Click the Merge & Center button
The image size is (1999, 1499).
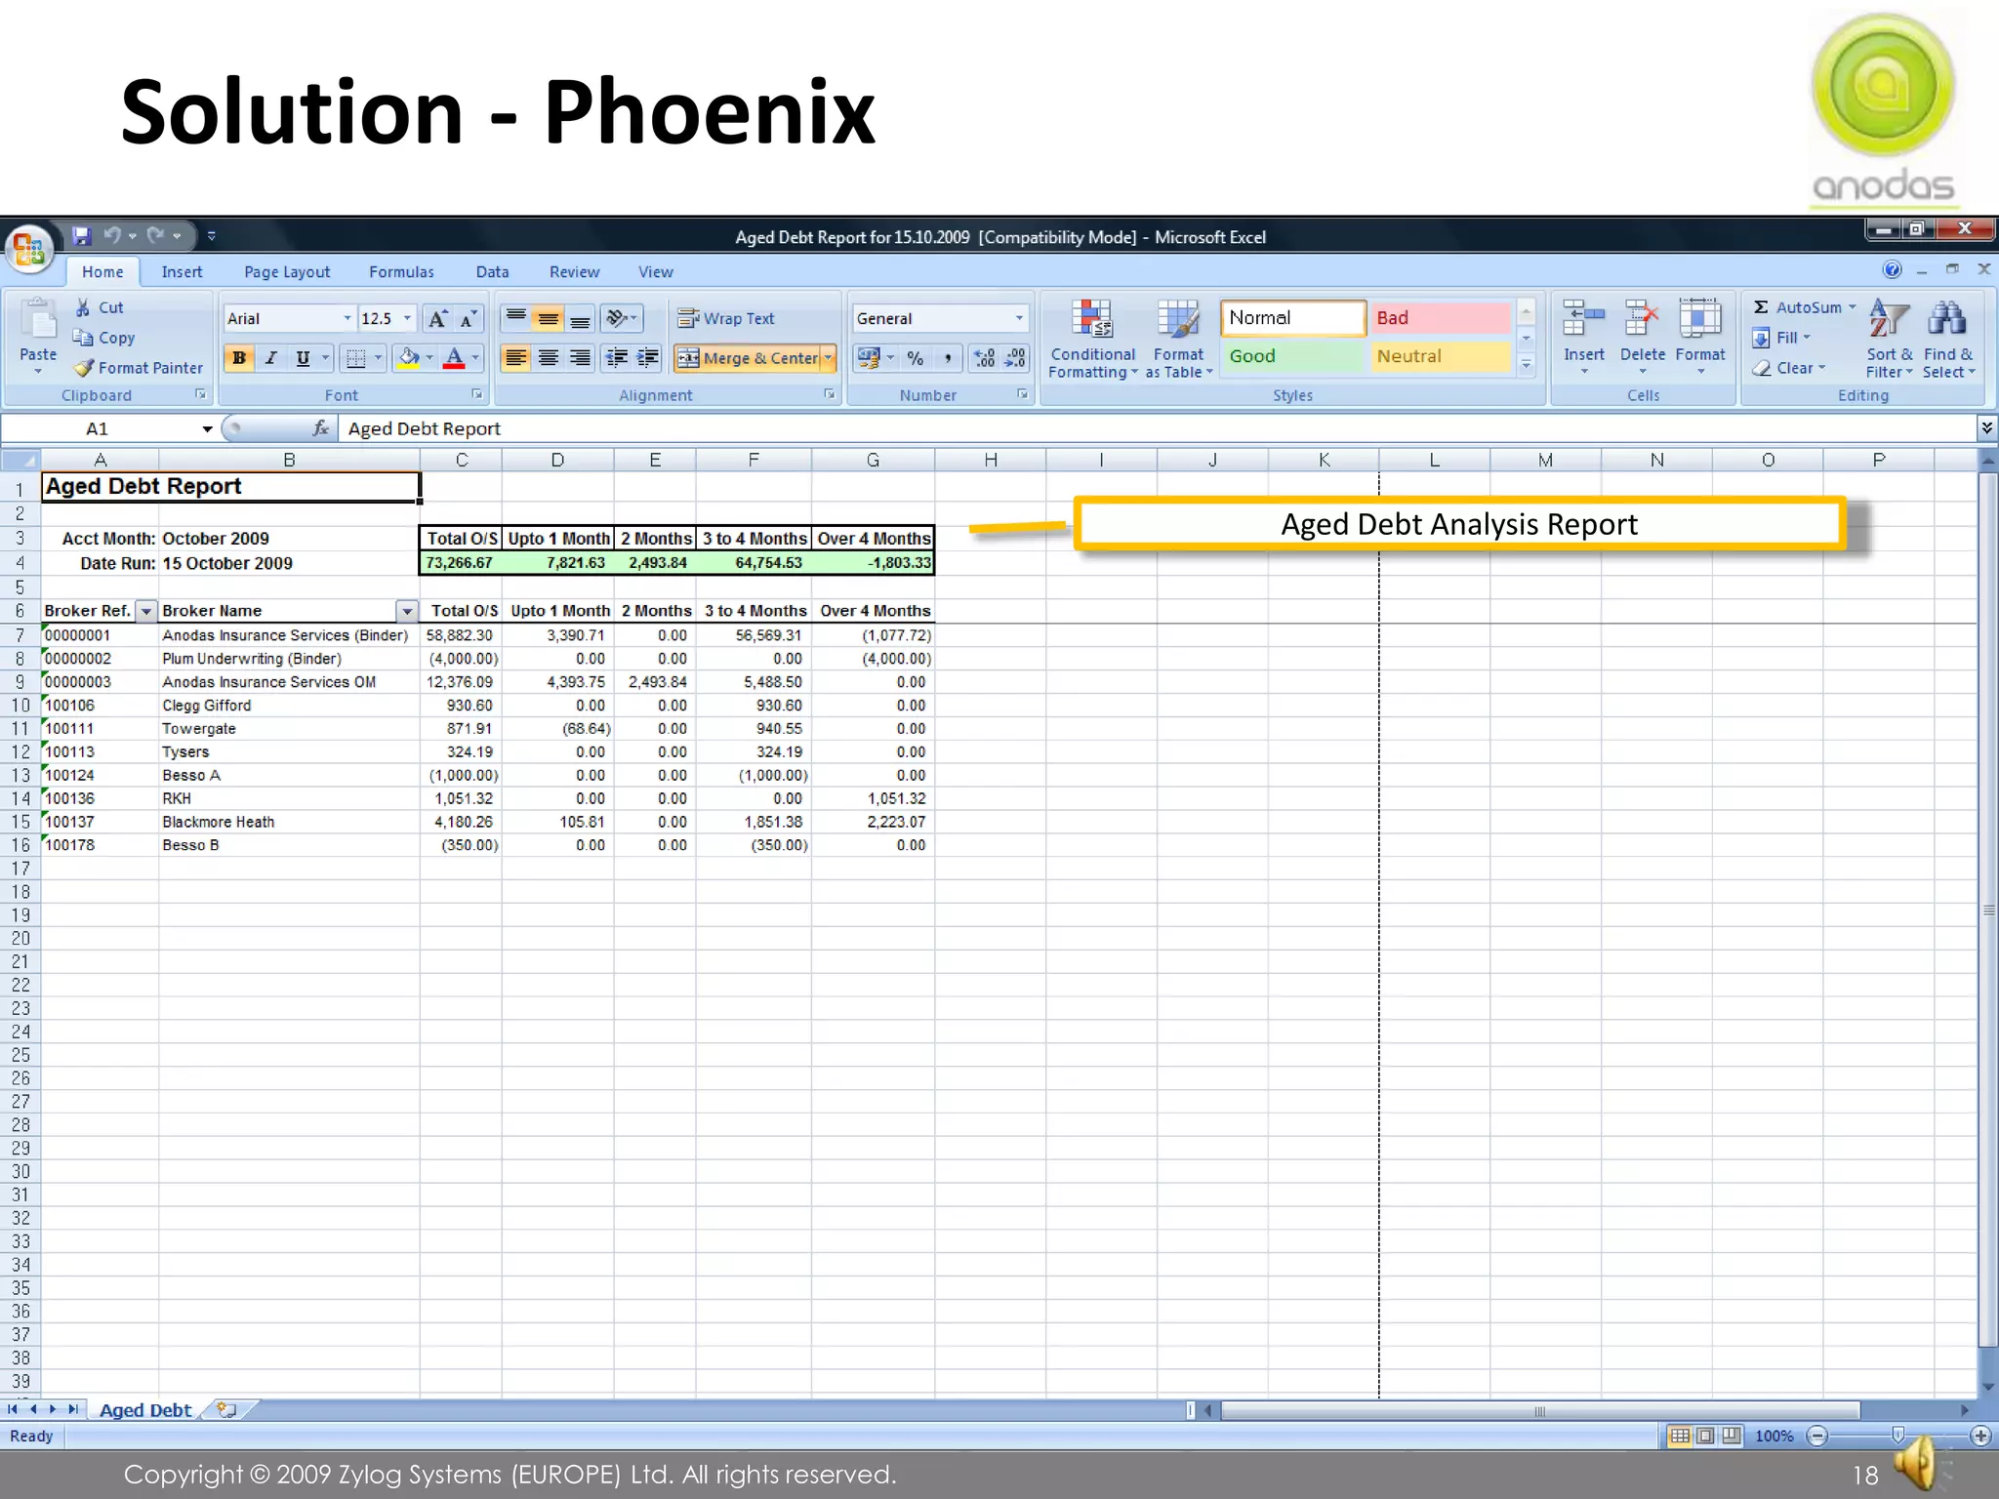click(748, 358)
